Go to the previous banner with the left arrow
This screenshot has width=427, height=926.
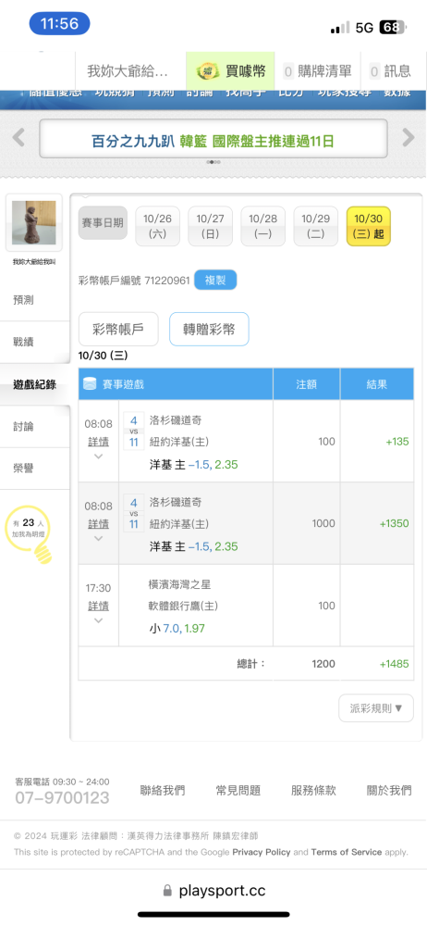pos(18,138)
